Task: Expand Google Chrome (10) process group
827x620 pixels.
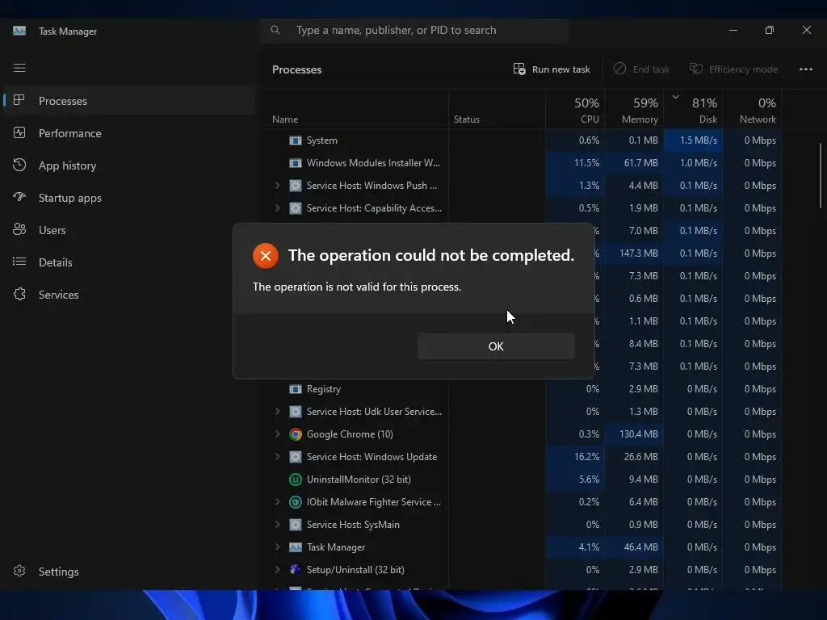Action: coord(278,434)
